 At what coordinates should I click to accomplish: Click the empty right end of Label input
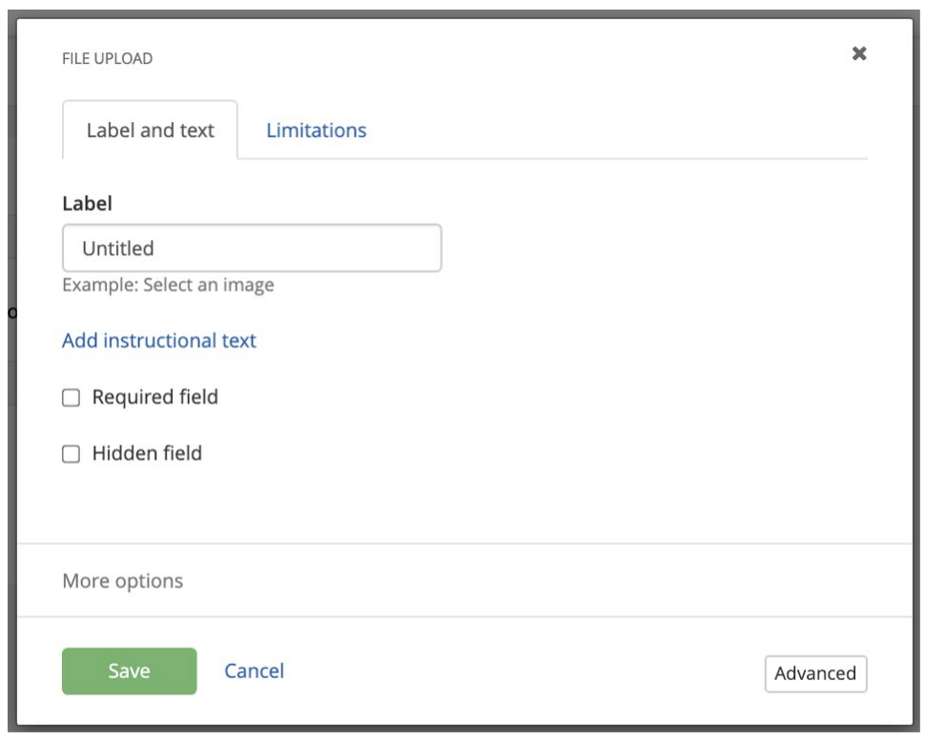[401, 249]
